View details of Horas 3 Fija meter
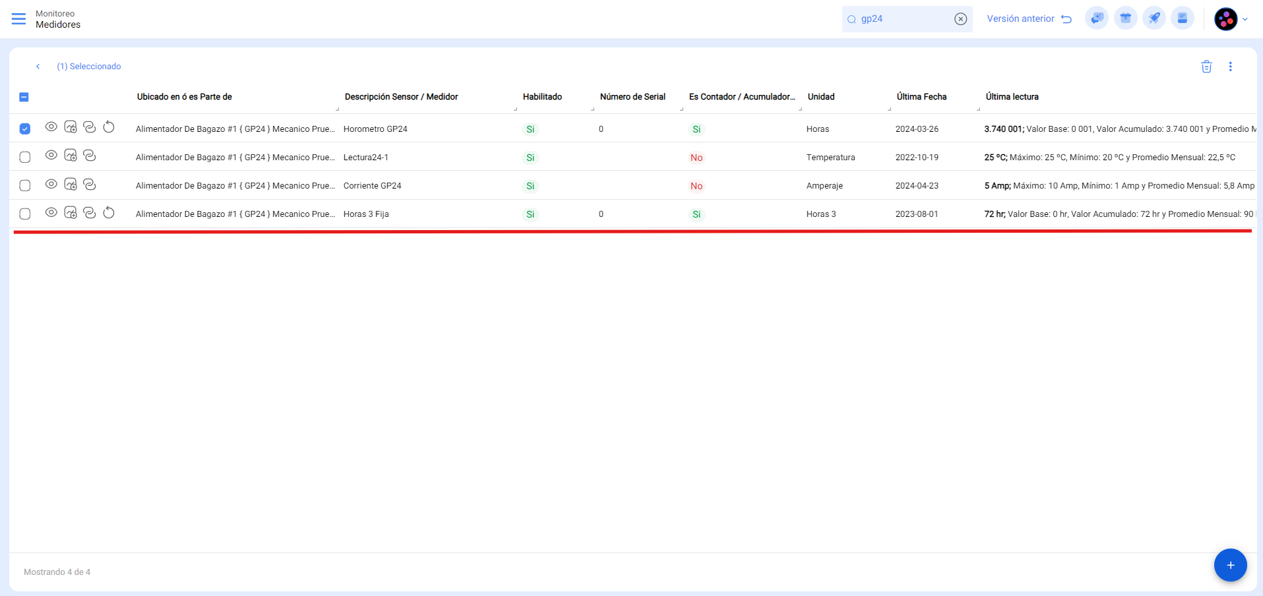Screen dimensions: 1263x596 [51, 212]
